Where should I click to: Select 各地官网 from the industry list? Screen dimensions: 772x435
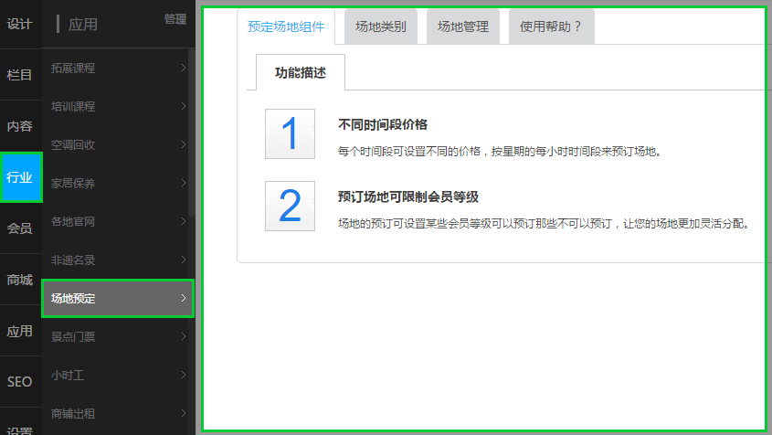click(x=73, y=221)
